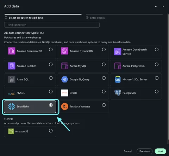The image size is (169, 156).
Task: Click the 'All data connection types (15)' heading
Action: click(24, 33)
